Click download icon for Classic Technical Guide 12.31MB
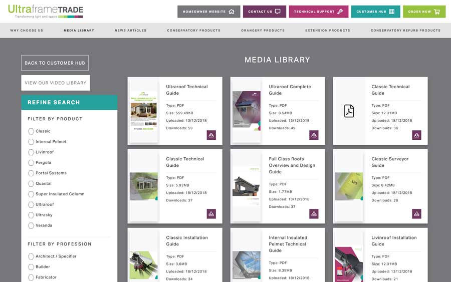Screen dimensions: 451x282 pyautogui.click(x=416, y=135)
